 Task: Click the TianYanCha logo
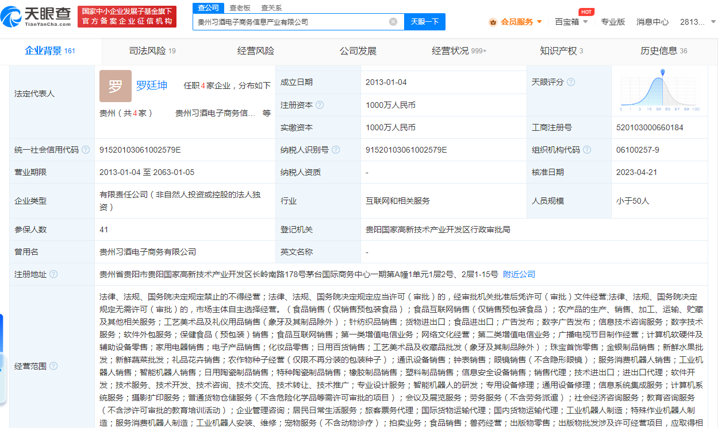(x=36, y=17)
